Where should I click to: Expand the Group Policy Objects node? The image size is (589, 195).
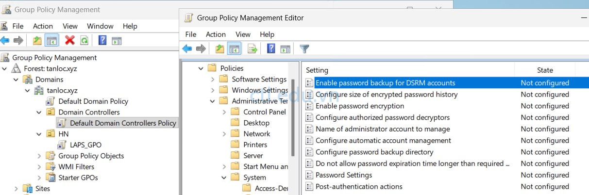[40, 156]
